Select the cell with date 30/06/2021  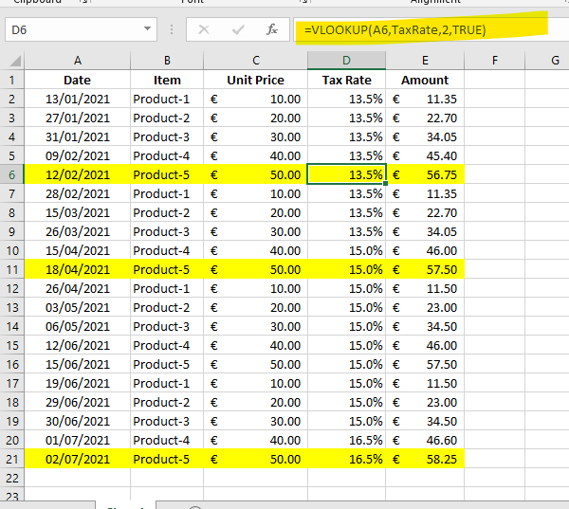78,421
